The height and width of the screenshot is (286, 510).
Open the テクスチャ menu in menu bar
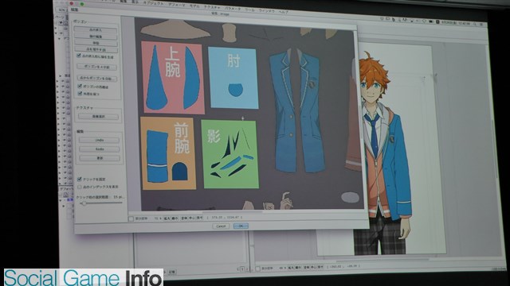point(212,7)
